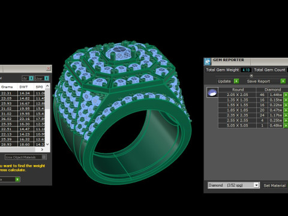This screenshot has width=288, height=216.
Task: Click green arrow on 2.55 X 2.55 row
Action: tap(286, 121)
